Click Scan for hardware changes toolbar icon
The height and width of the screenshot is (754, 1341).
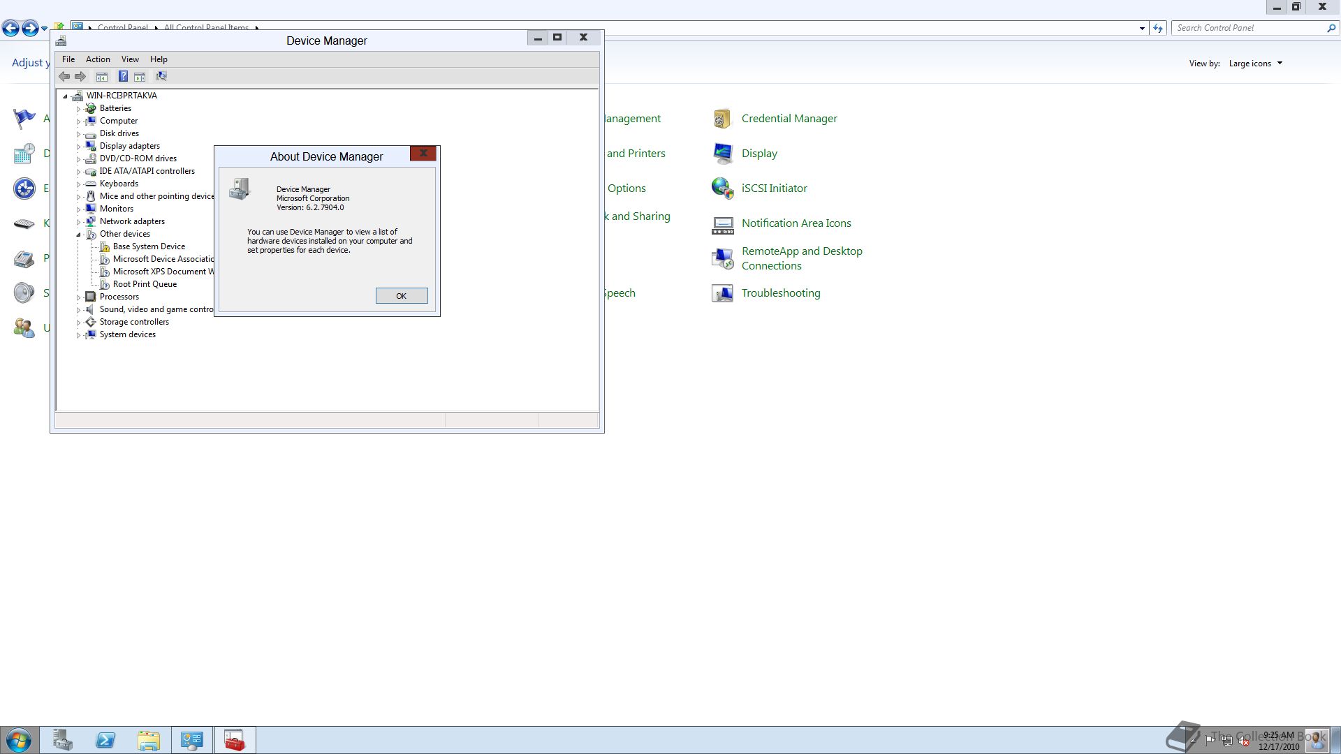tap(161, 76)
